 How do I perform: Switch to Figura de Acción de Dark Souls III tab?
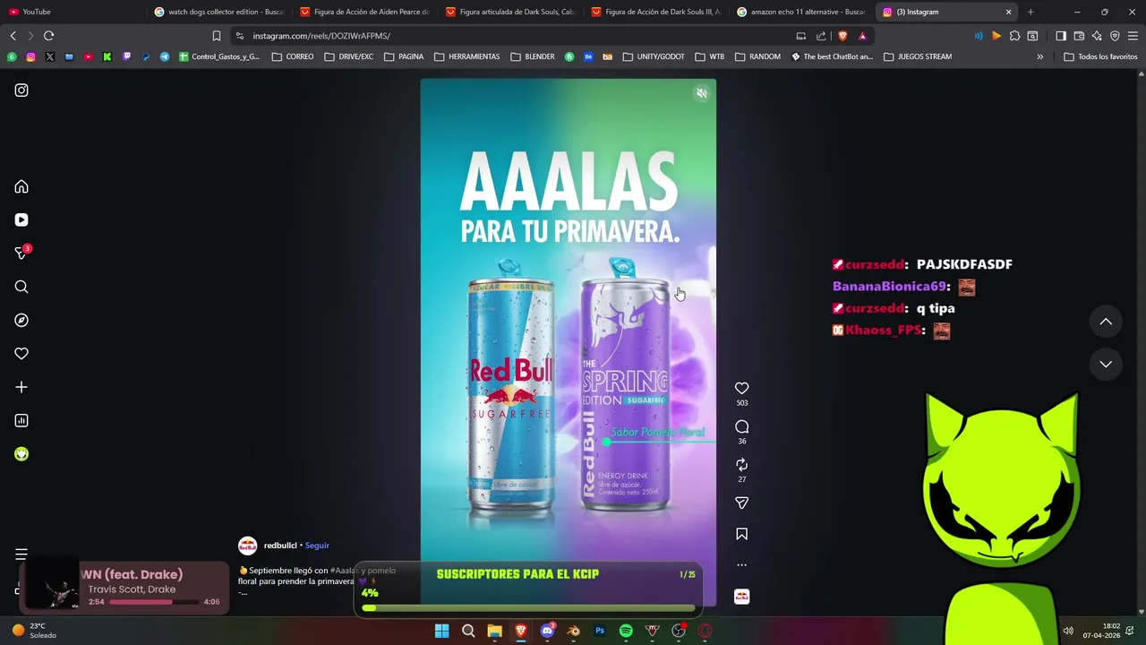click(656, 12)
